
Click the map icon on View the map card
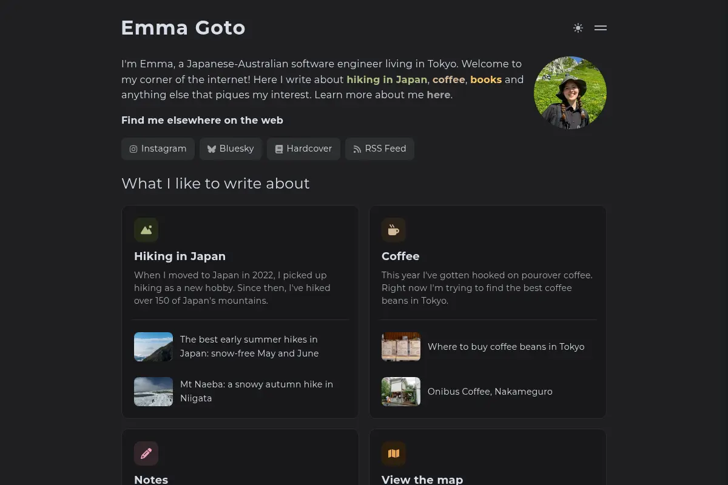[x=394, y=453]
